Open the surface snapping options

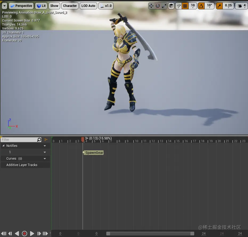click(178, 6)
